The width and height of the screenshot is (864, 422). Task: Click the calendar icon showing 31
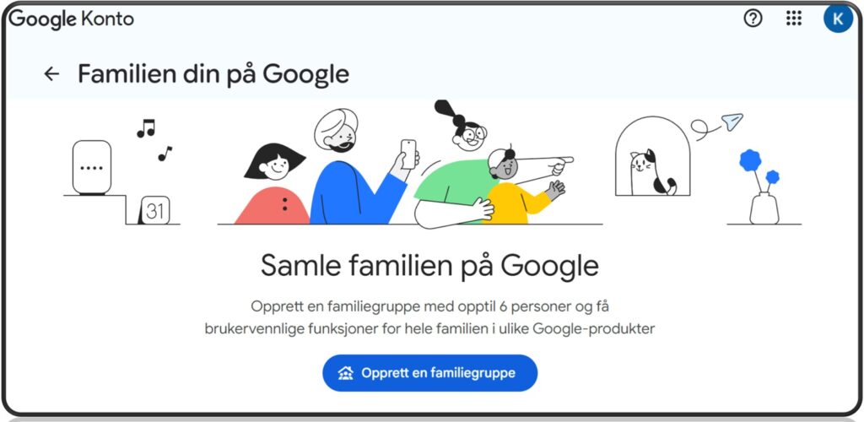click(x=154, y=211)
